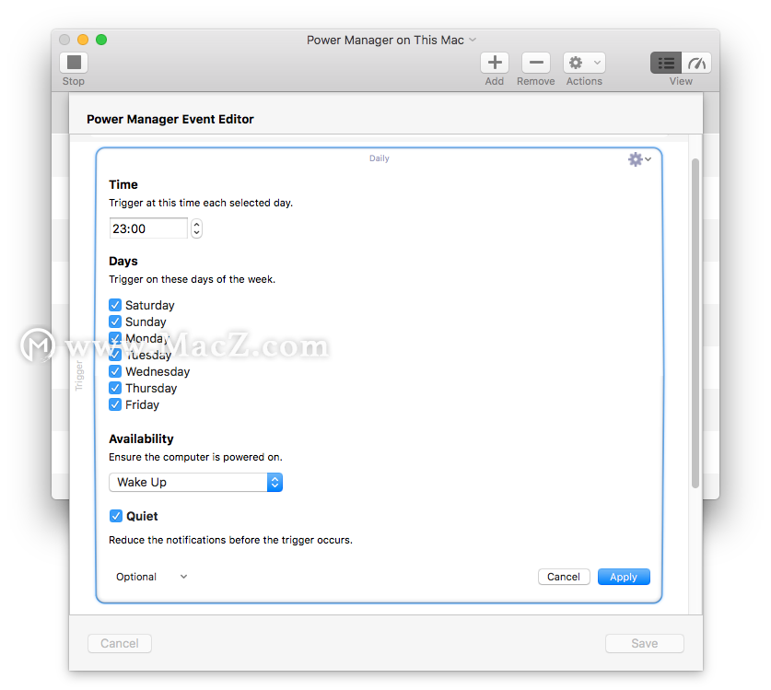Screen dimensions: 771x690
Task: Click the Remove minus icon
Action: tap(535, 63)
